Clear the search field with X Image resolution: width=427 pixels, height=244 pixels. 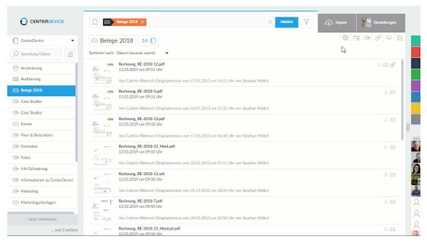coord(270,22)
